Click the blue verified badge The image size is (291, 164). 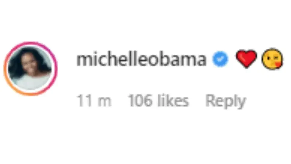pos(220,59)
